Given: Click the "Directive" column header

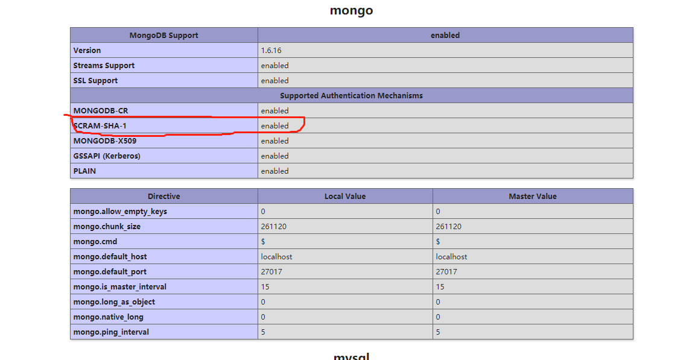Looking at the screenshot, I should pyautogui.click(x=164, y=196).
